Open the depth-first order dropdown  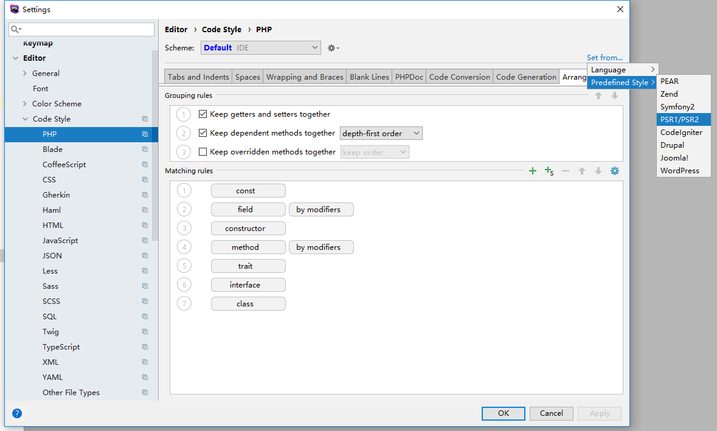click(x=381, y=133)
